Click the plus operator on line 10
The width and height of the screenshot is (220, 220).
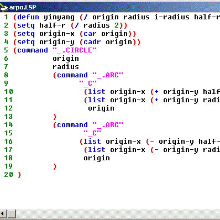click(x=156, y=92)
